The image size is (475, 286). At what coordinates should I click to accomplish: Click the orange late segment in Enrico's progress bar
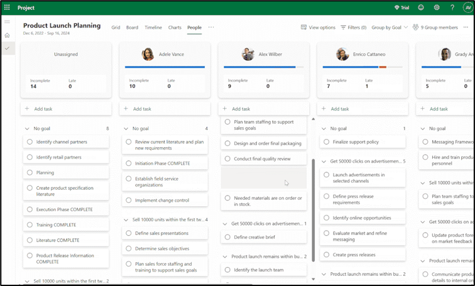383,67
